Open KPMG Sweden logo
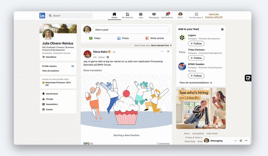Screen dimensions: 268x156 pos(182,66)
